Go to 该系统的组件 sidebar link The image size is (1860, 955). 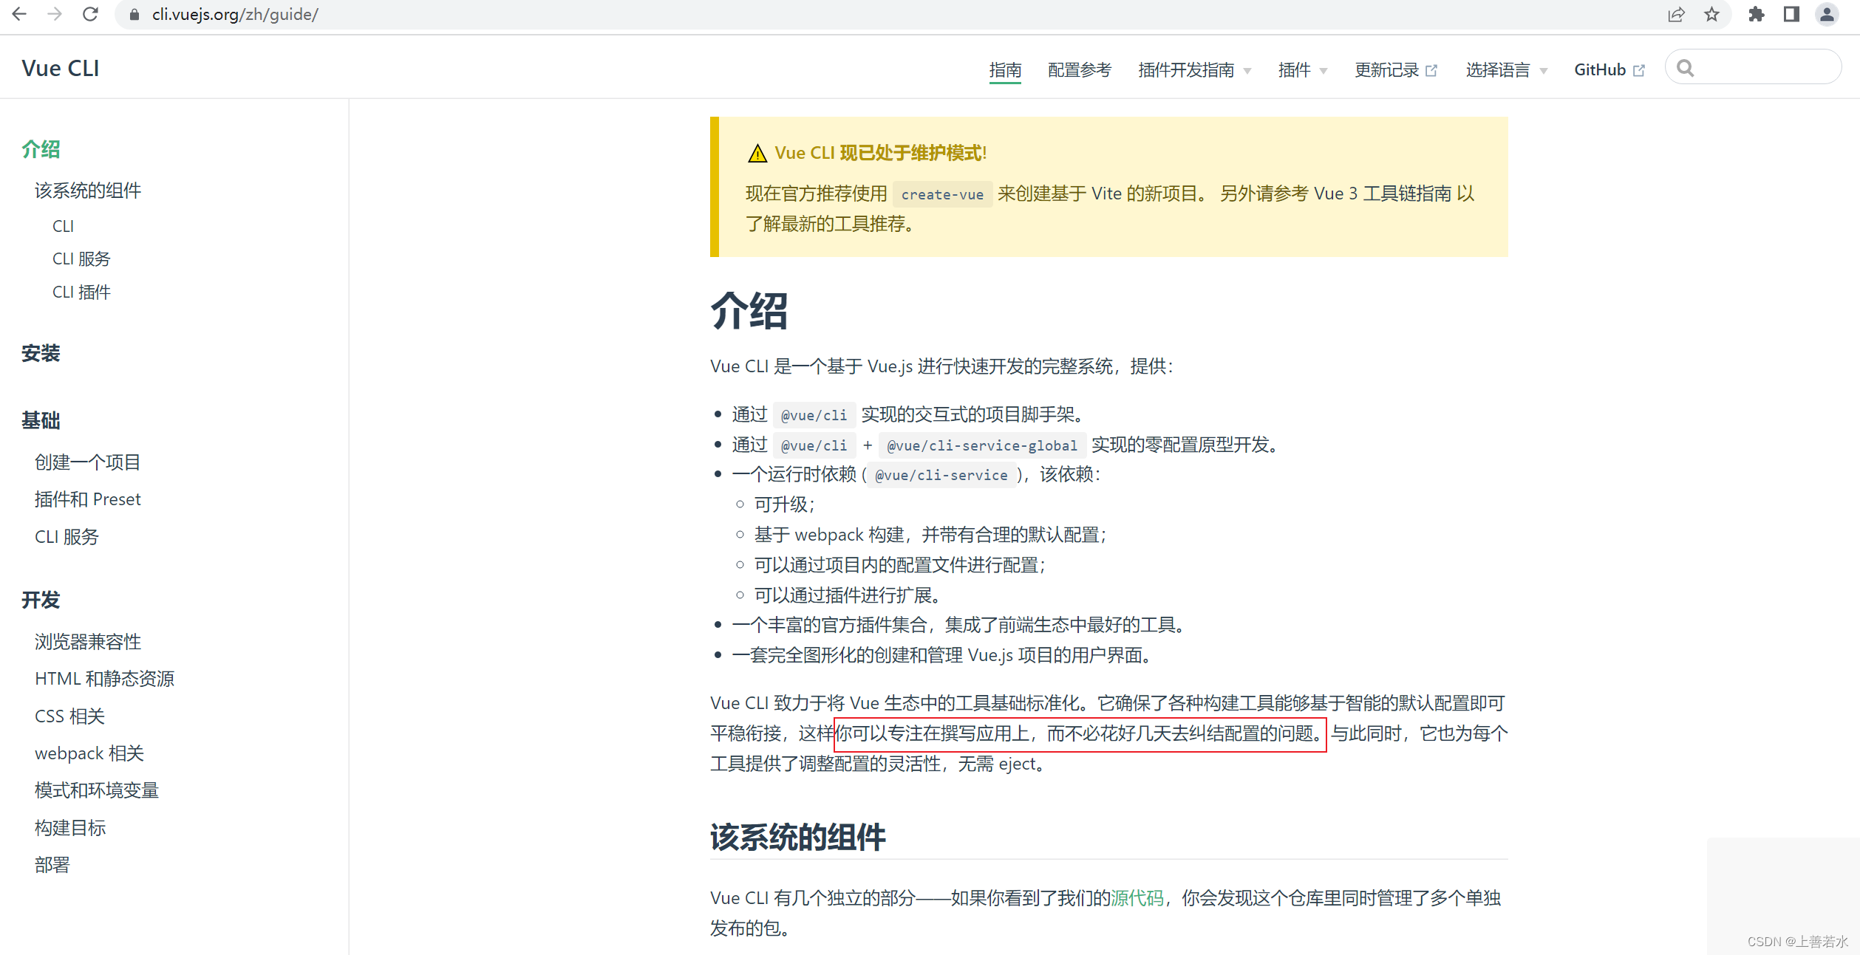pyautogui.click(x=88, y=191)
